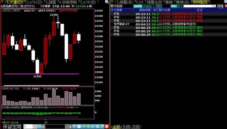This screenshot has height=129, width=227.
Task: Toggle sort by product 依商品 button
Action: tap(147, 6)
